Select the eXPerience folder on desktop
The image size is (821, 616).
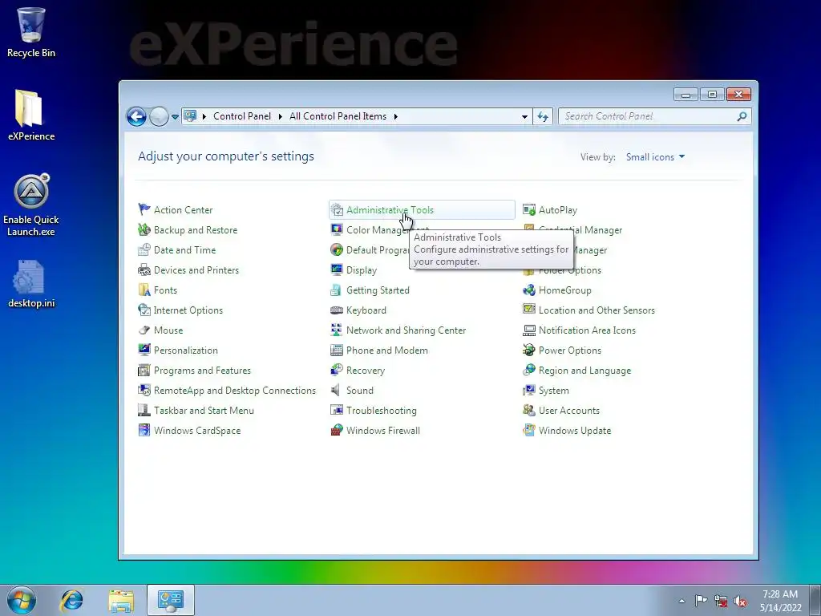[31, 115]
